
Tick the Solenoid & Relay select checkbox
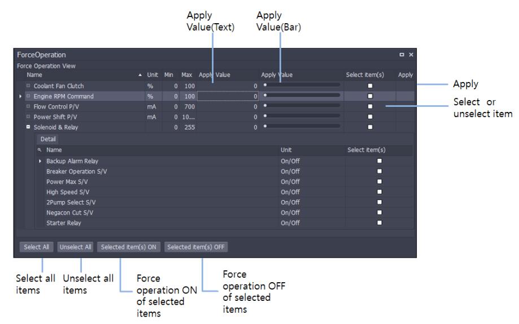370,127
